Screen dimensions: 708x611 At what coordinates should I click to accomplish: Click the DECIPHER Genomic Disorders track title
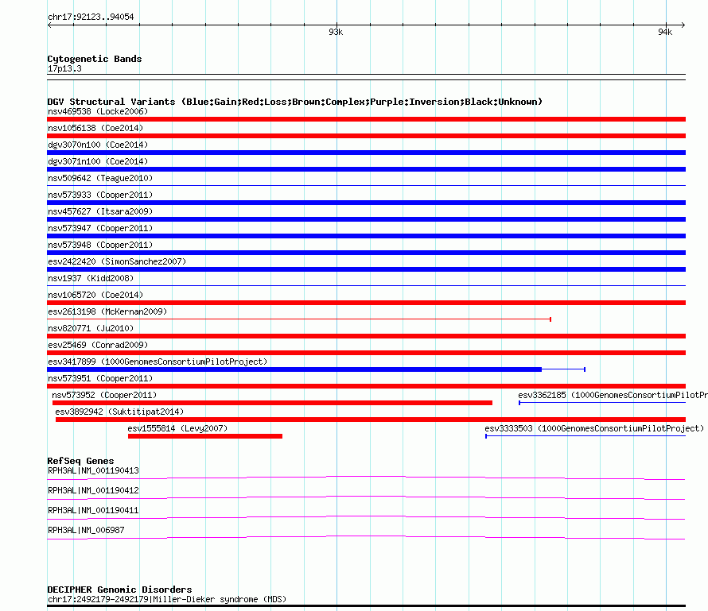119,590
